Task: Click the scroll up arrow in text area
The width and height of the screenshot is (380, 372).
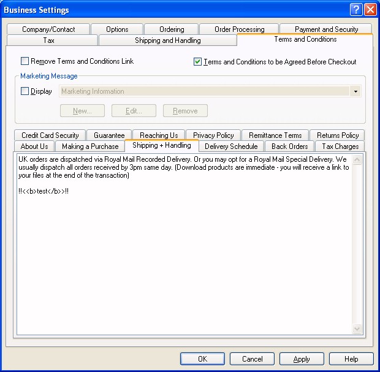Action: [358, 160]
